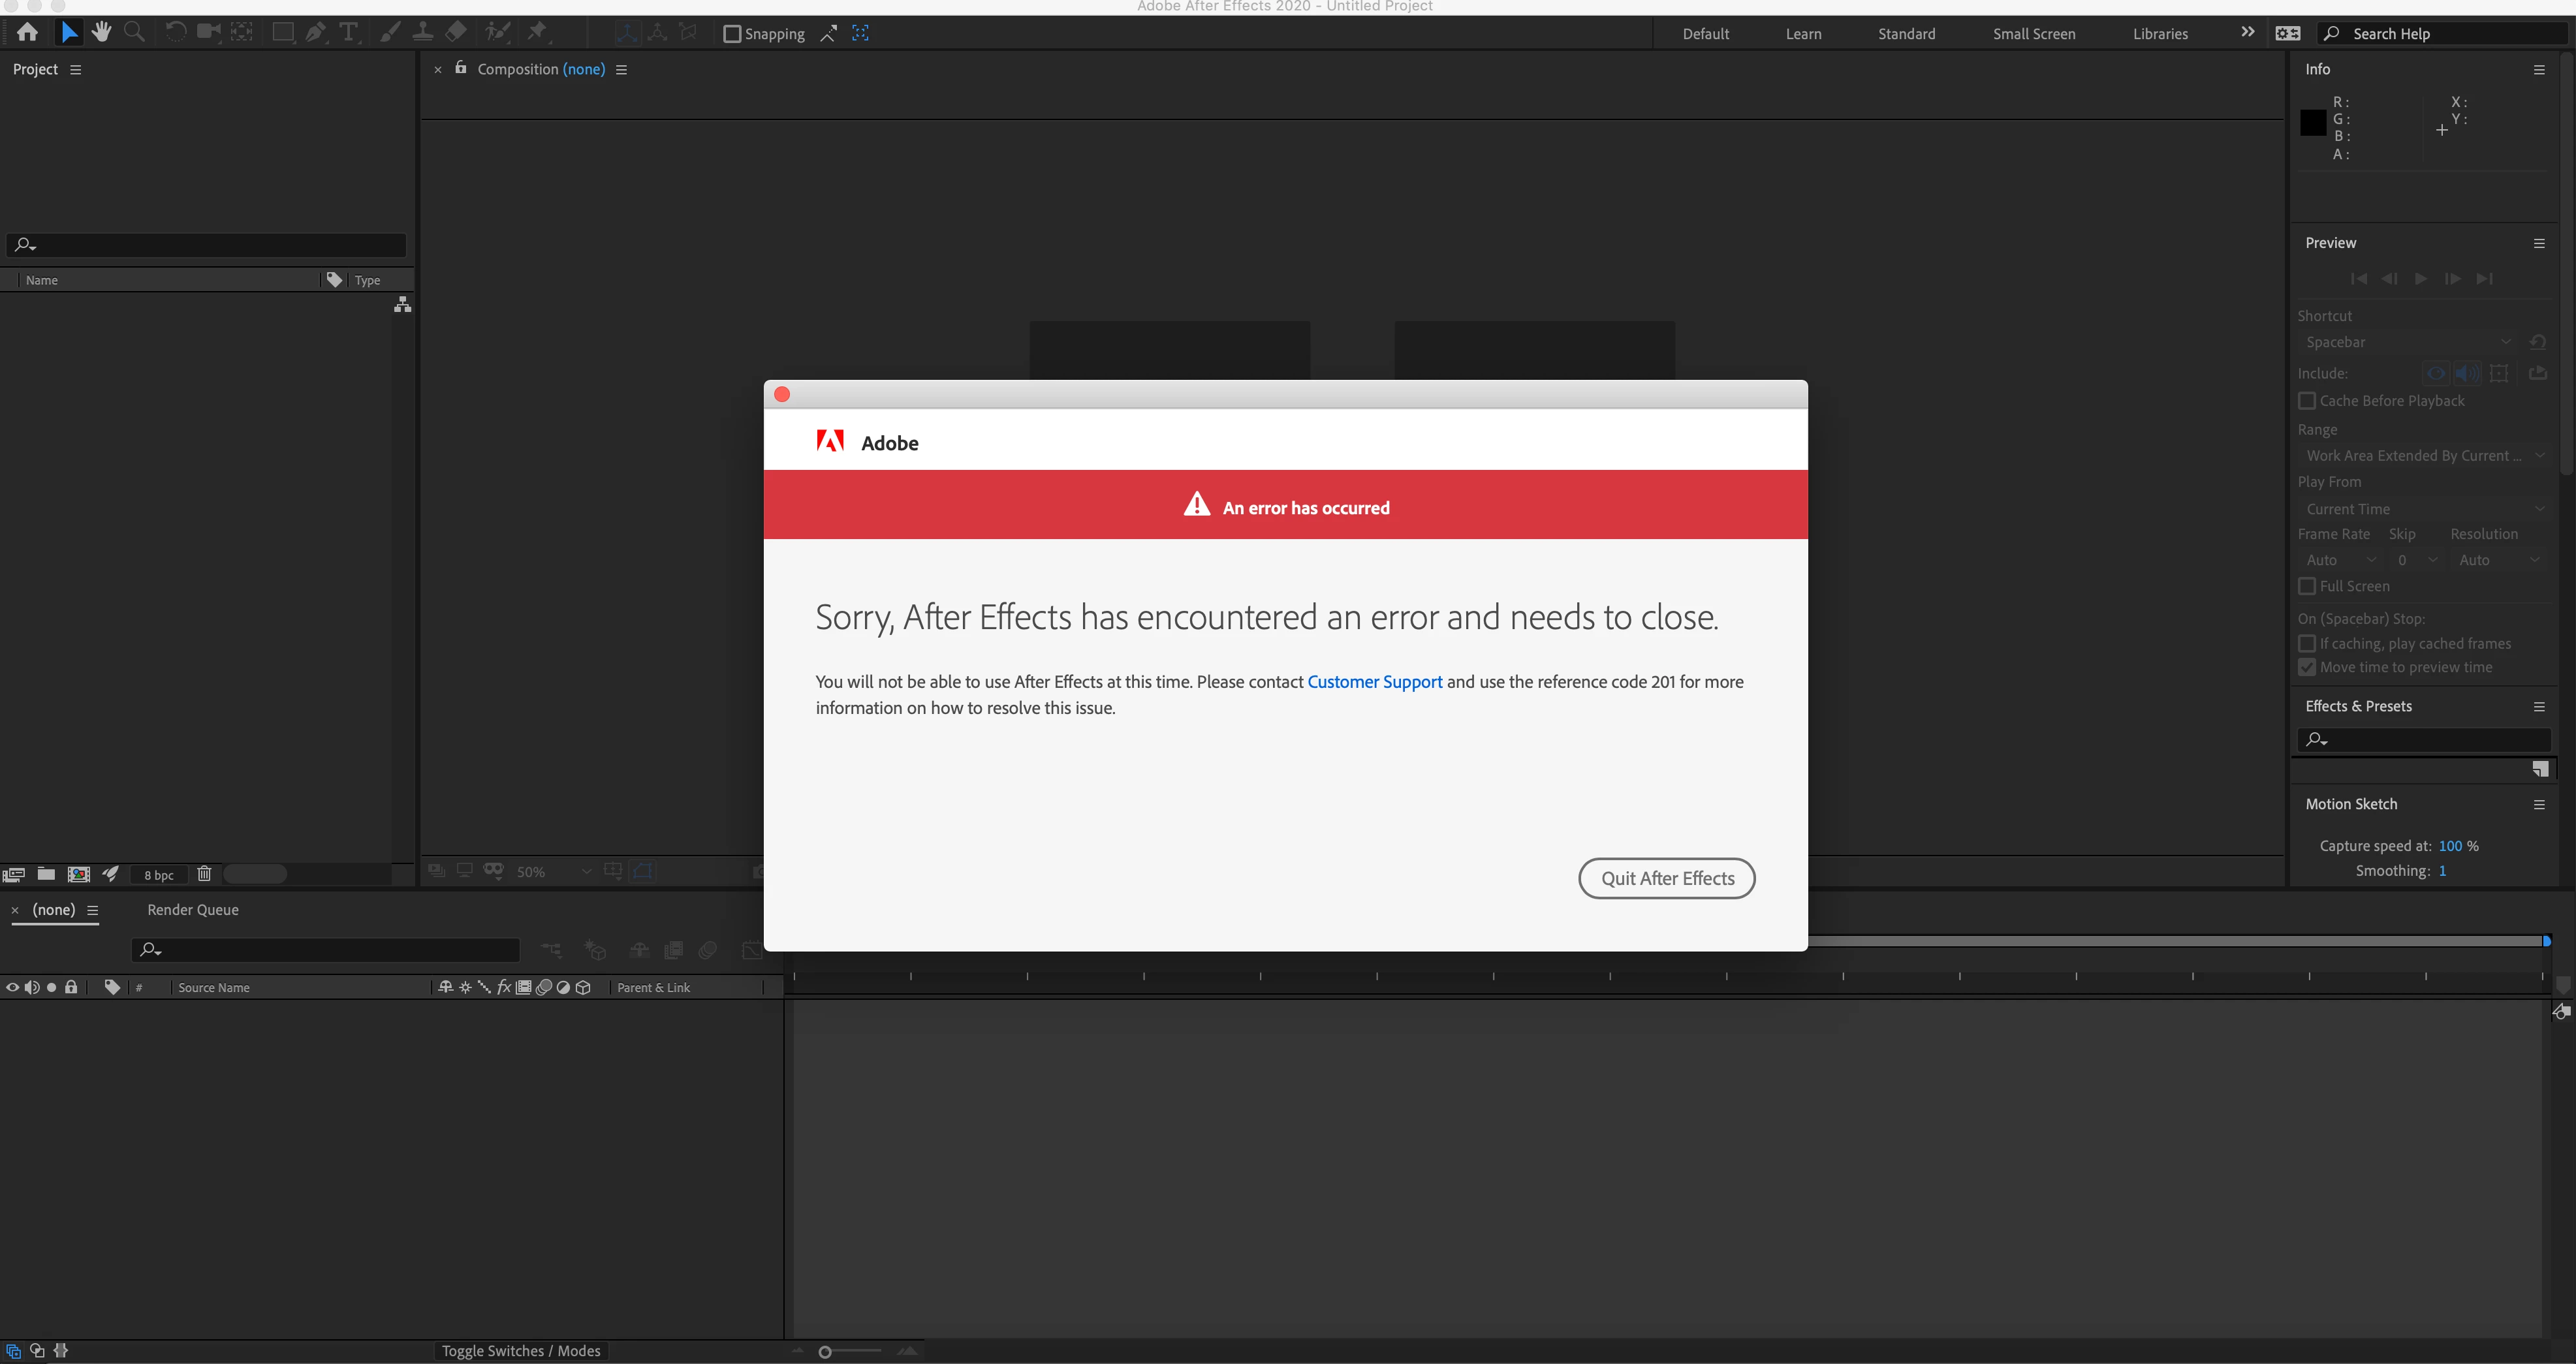Click the project flowchart view icon
This screenshot has height=1364, width=2576.
(402, 304)
